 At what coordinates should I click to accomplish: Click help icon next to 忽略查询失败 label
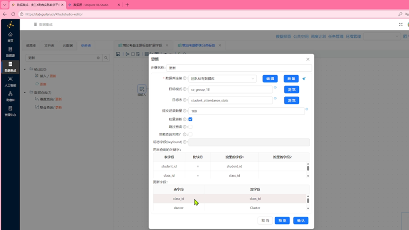coord(185,135)
